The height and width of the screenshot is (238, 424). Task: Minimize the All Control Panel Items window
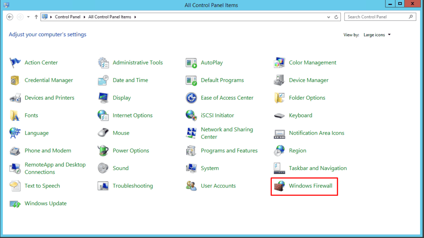coord(390,4)
